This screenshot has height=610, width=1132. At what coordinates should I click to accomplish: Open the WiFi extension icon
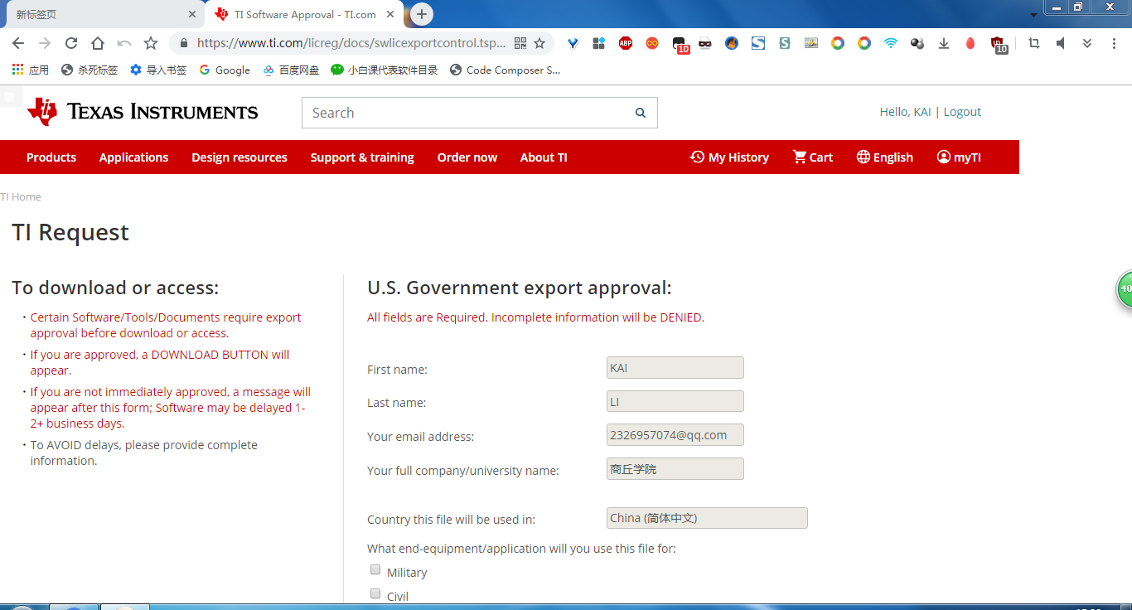pos(891,43)
